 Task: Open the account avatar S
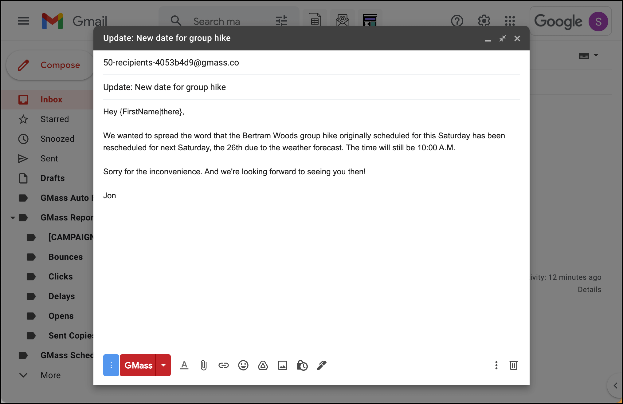(x=598, y=22)
